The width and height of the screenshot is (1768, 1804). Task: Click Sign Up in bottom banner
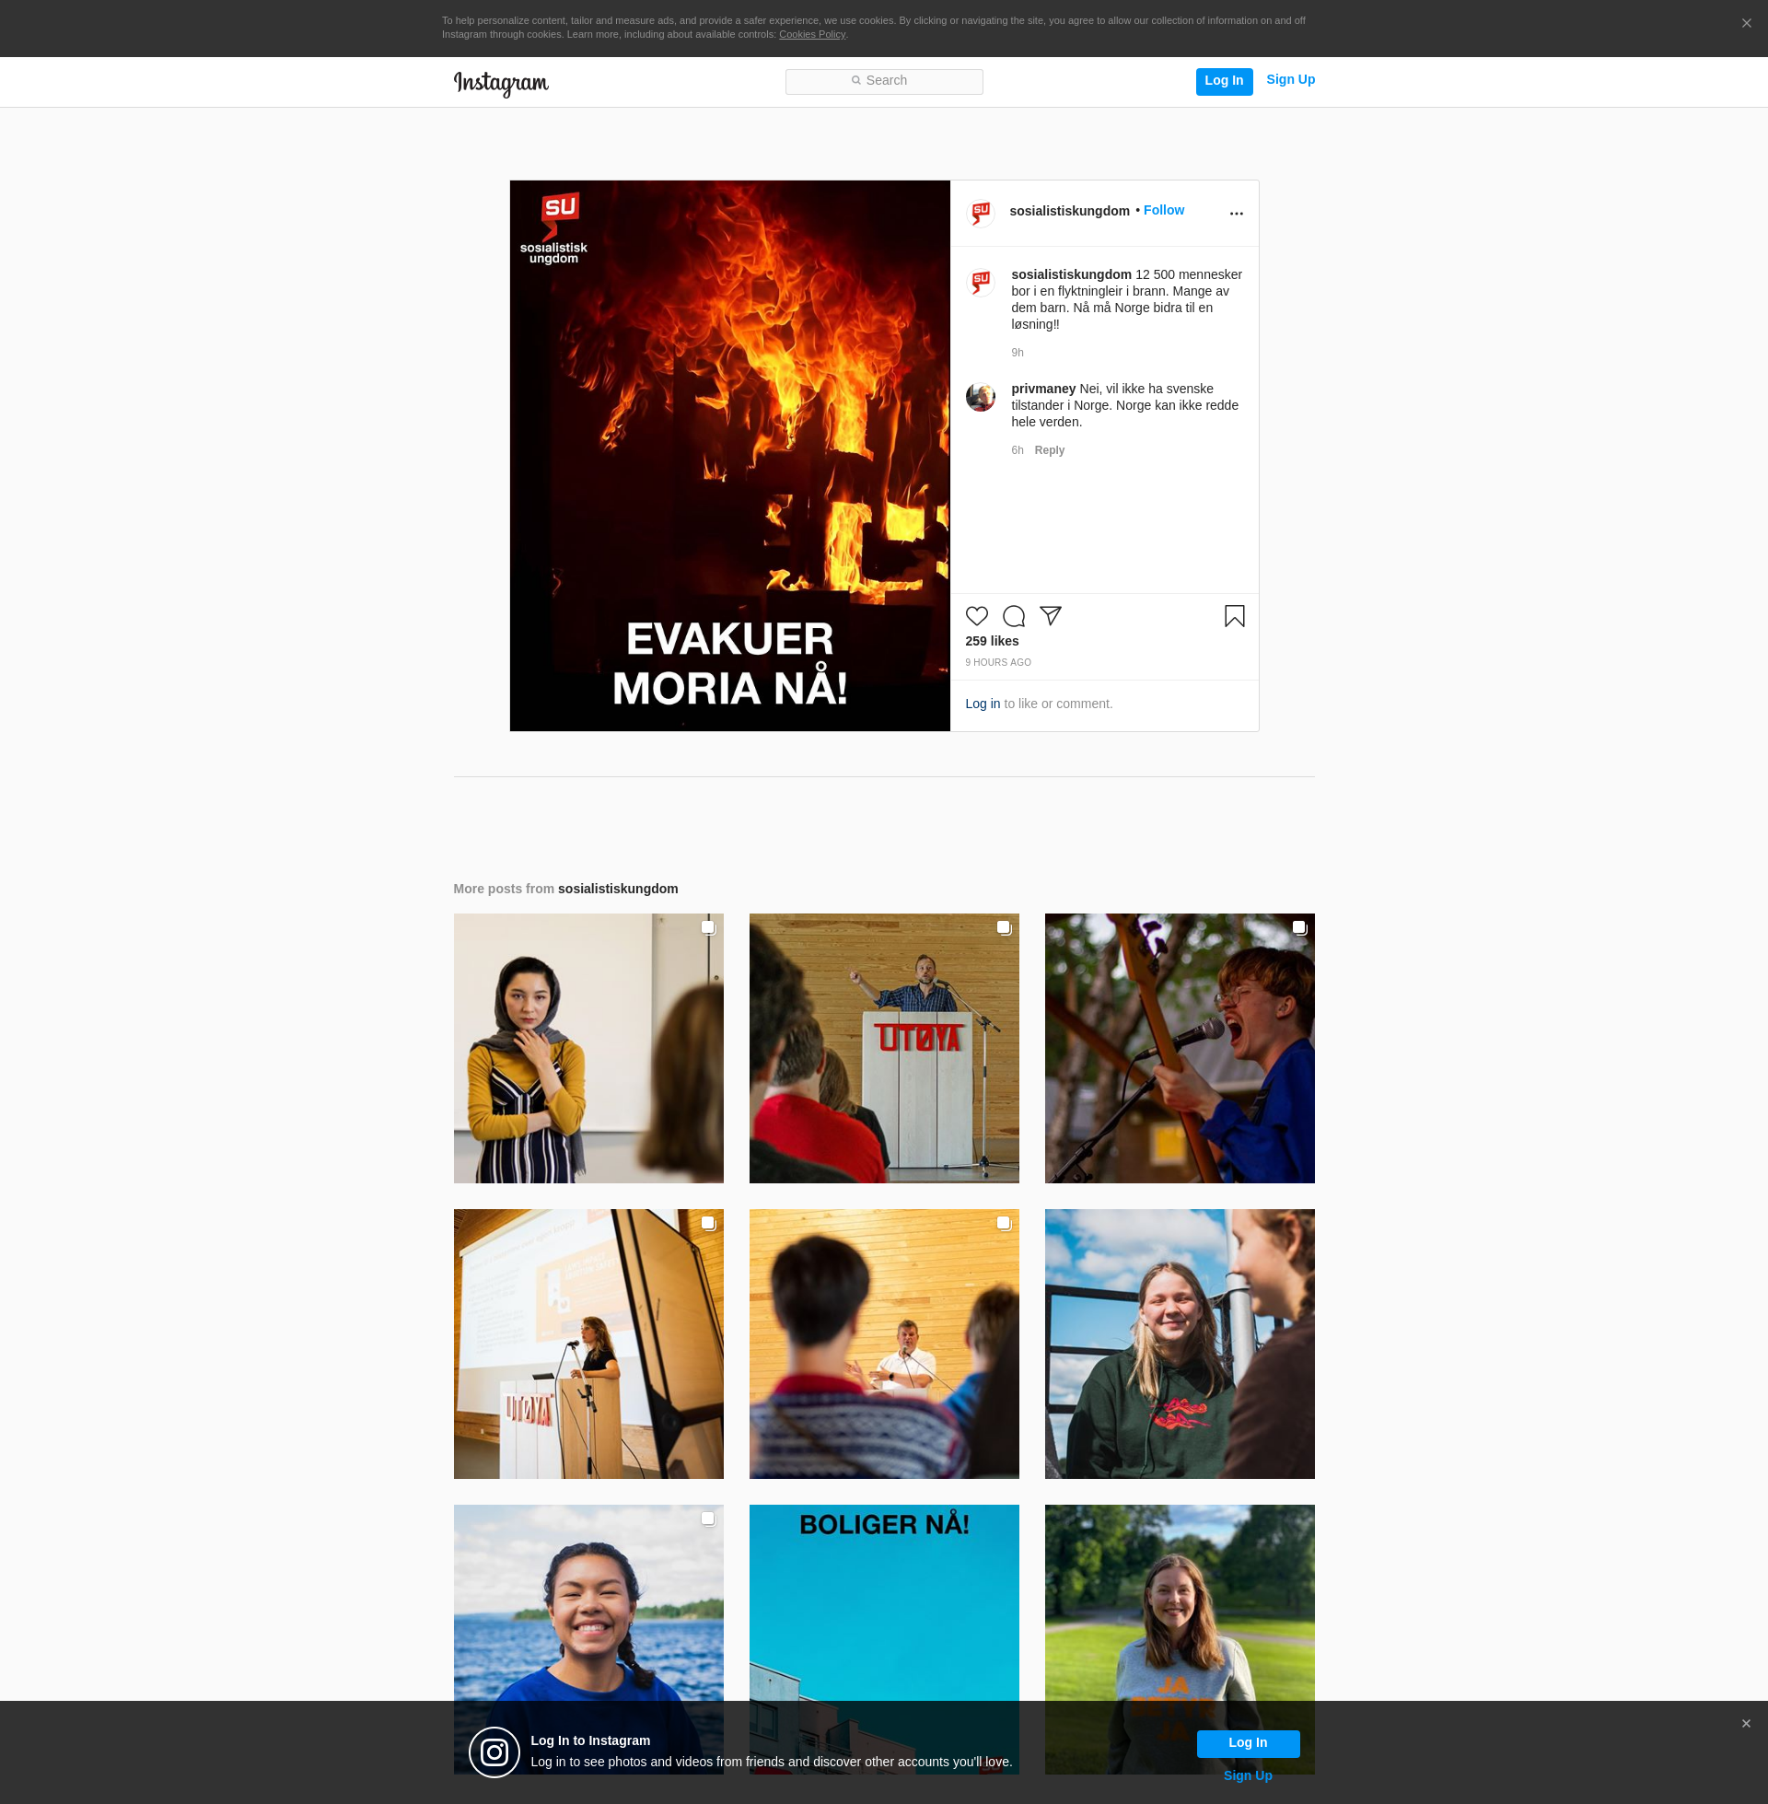[x=1247, y=1776]
